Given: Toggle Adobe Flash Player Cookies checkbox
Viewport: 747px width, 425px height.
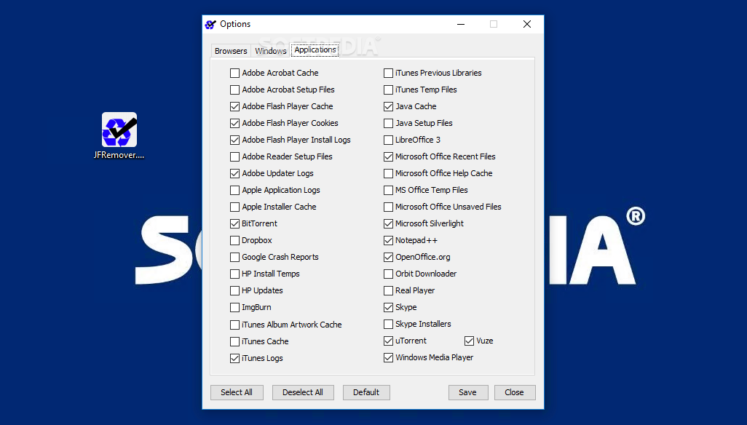Looking at the screenshot, I should coord(235,123).
